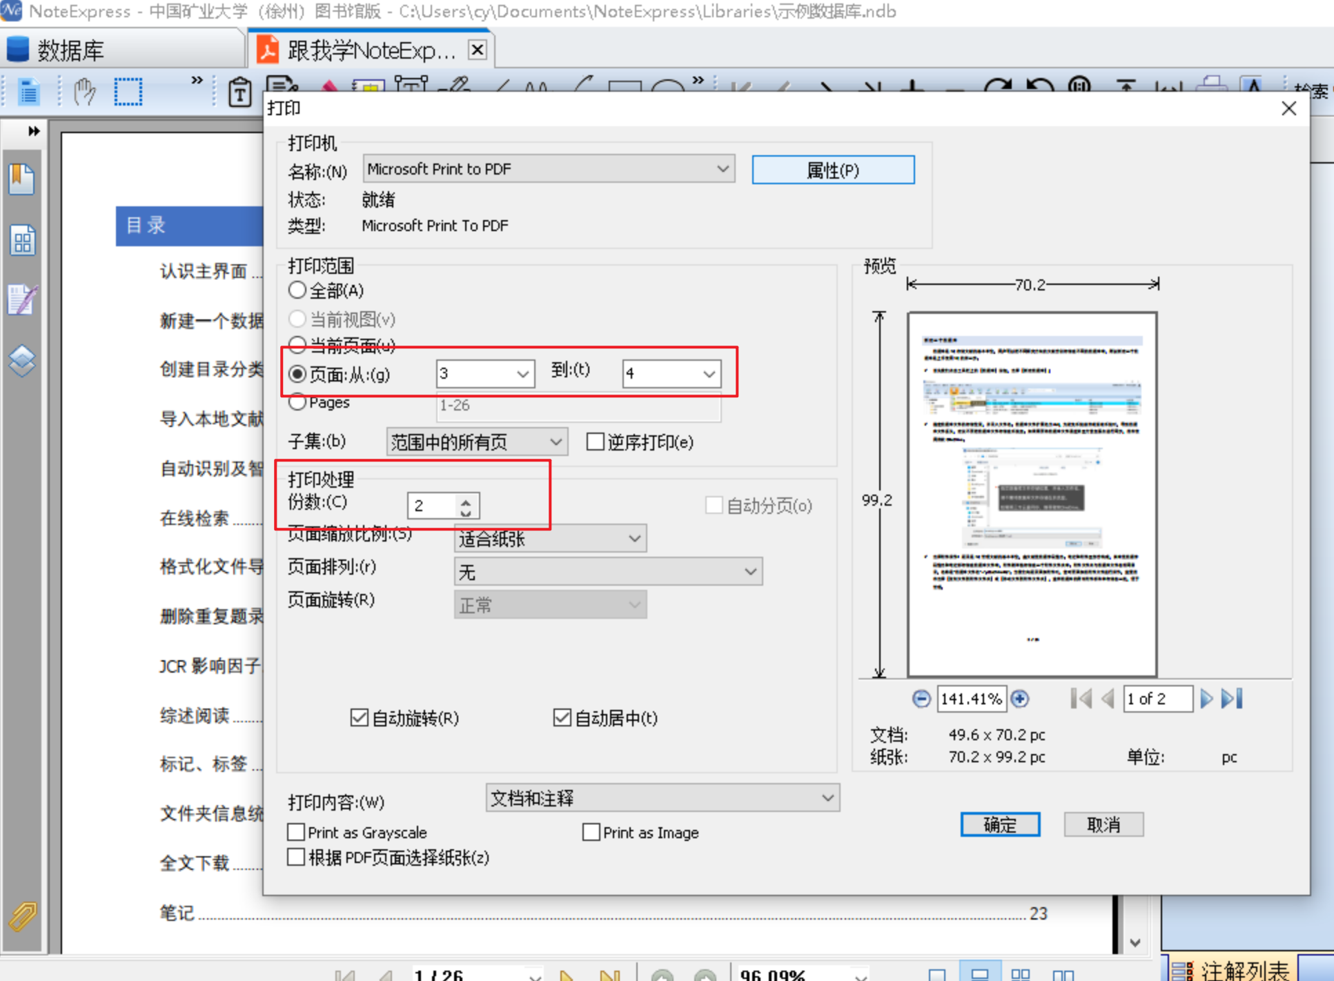This screenshot has width=1334, height=981.
Task: Close the 跟我学NoteExp... tab
Action: (x=477, y=50)
